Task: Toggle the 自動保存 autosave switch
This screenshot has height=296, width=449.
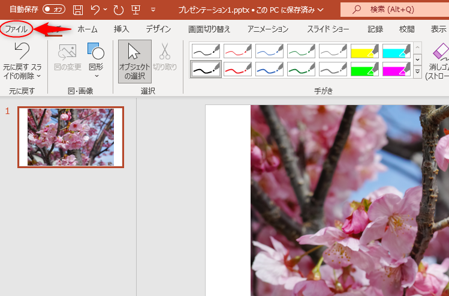Action: click(54, 10)
